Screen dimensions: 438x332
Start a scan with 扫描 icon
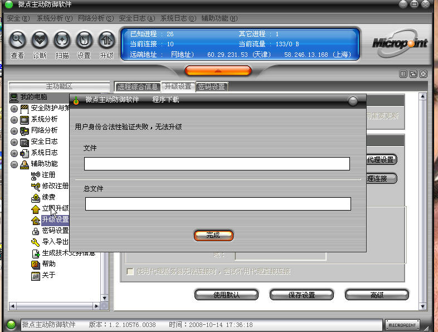point(62,40)
